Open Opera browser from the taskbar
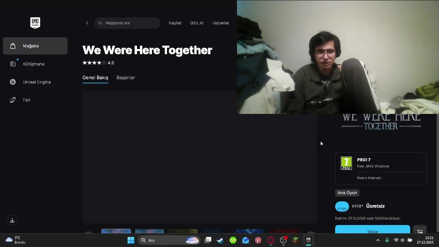The image size is (439, 247). 271,240
